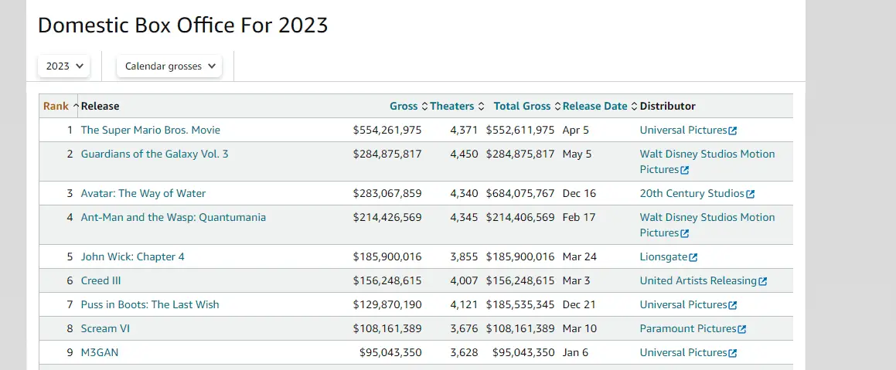Screen dimensions: 896x370
Task: Click the Rank column sort arrow icon
Action: pyautogui.click(x=76, y=107)
